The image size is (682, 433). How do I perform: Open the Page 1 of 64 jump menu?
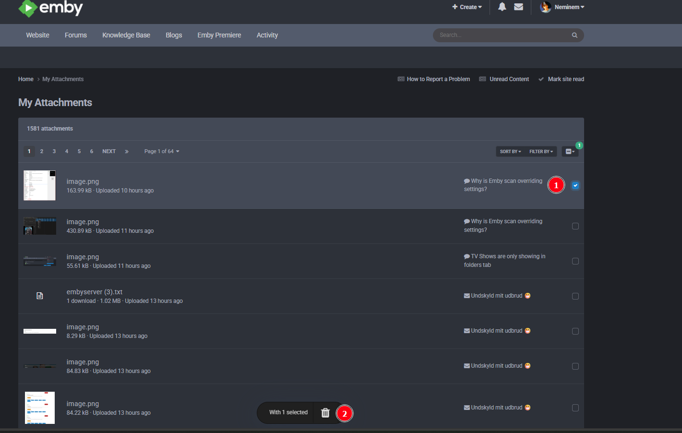(162, 151)
